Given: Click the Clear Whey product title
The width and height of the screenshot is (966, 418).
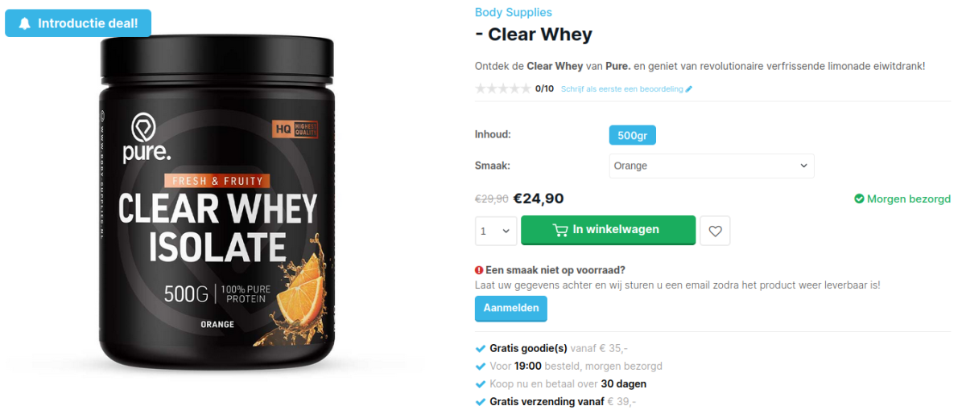Looking at the screenshot, I should pos(534,35).
